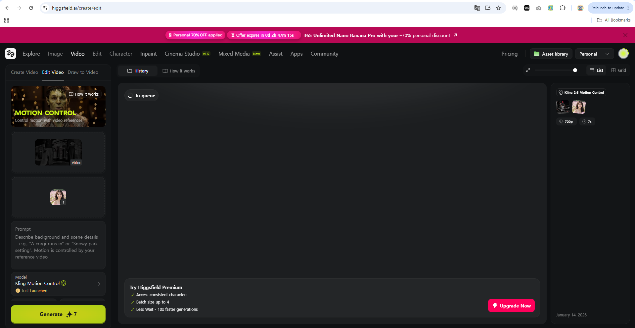635x328 pixels.
Task: Open site information icon in address bar
Action: pos(45,8)
